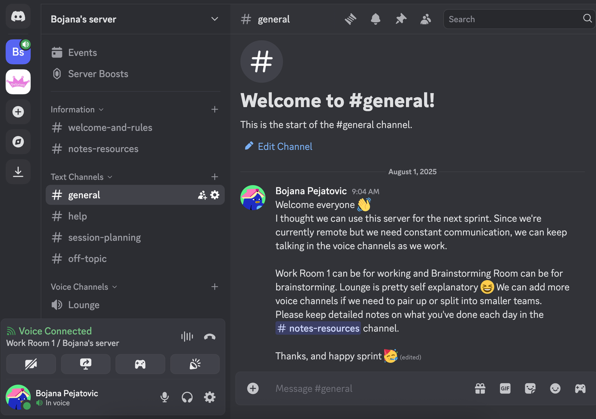Show pinned messages pin icon
Screen dimensions: 596x419
click(x=400, y=19)
